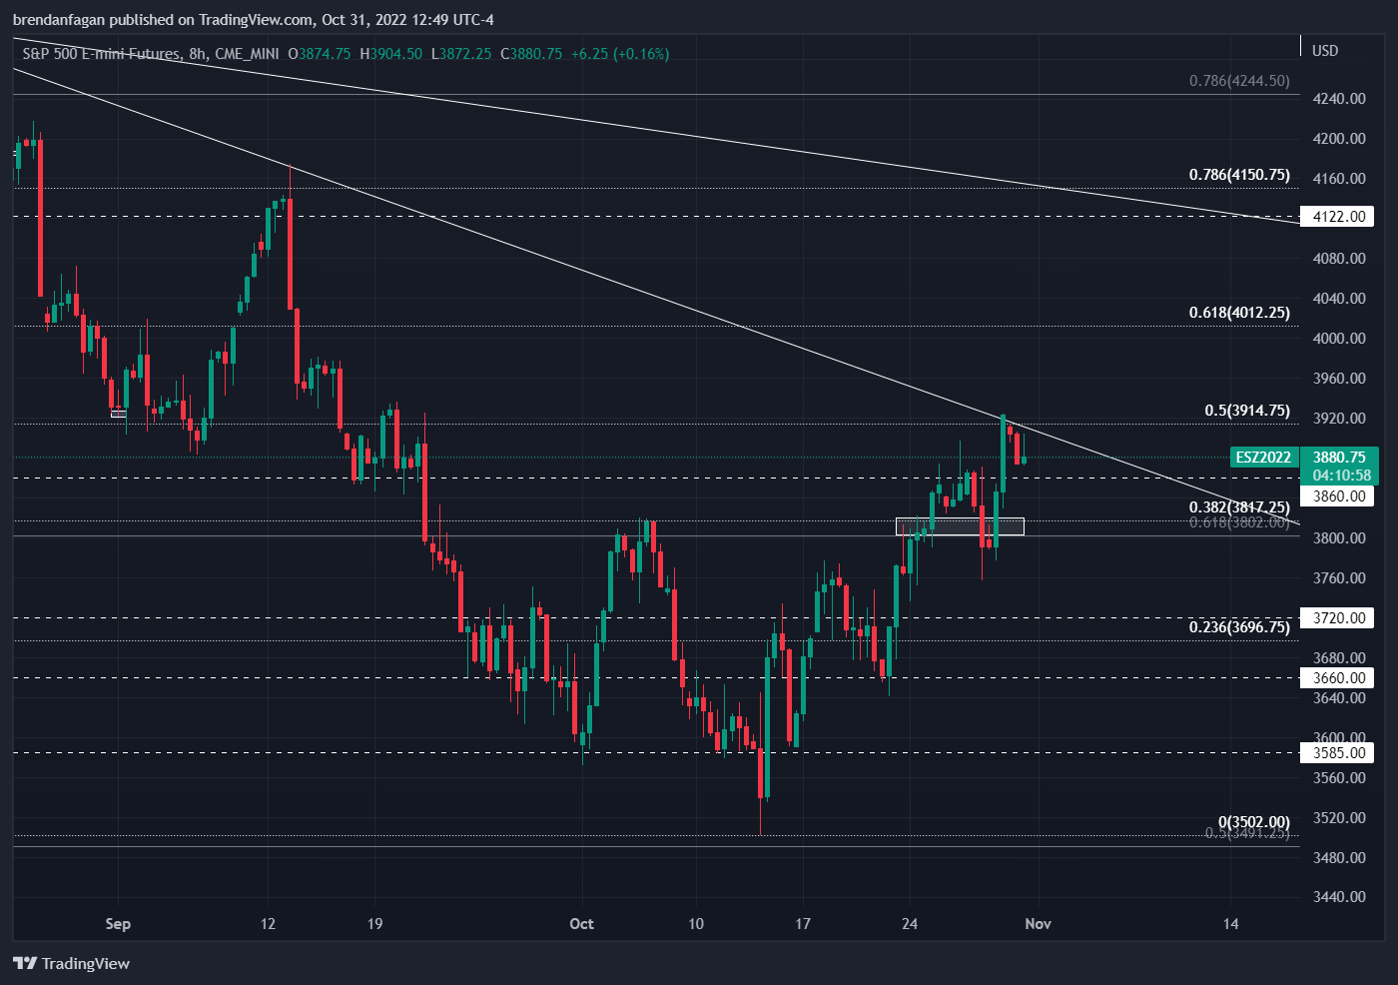Click the 0.236(3696.75) Fibonacci label
1398x985 pixels.
point(1239,627)
